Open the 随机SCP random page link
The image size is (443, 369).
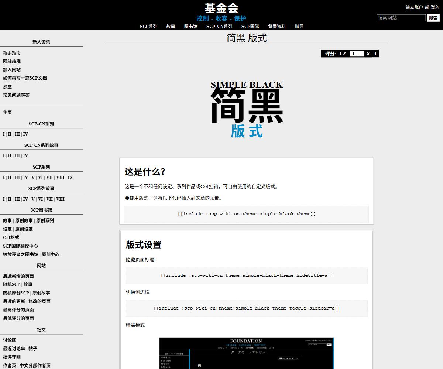[x=11, y=284]
